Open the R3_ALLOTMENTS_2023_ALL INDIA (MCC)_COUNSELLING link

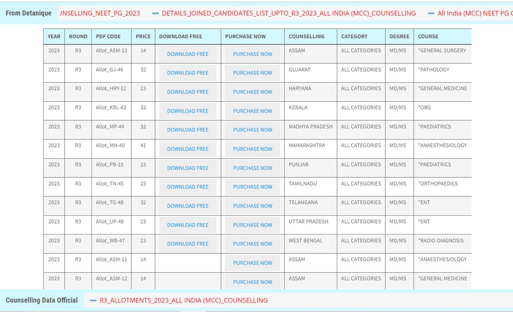183,300
